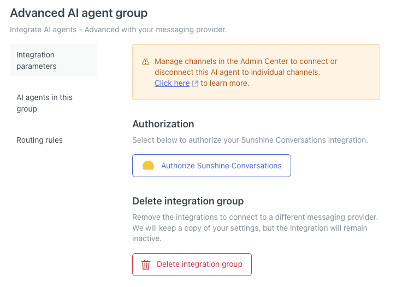Click the yellow Sunshine Conversations icon

pyautogui.click(x=148, y=166)
